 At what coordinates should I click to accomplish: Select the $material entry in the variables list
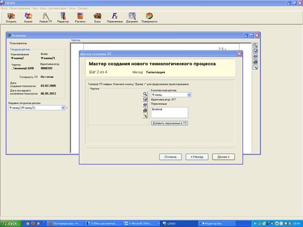[x=157, y=109]
